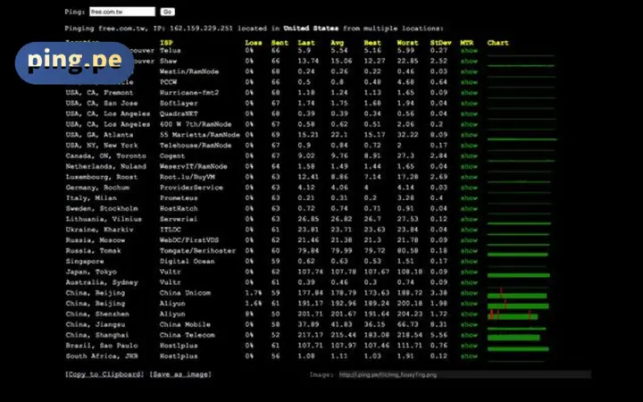
Task: Show MTR for Milan Prometeus row
Action: click(x=469, y=198)
